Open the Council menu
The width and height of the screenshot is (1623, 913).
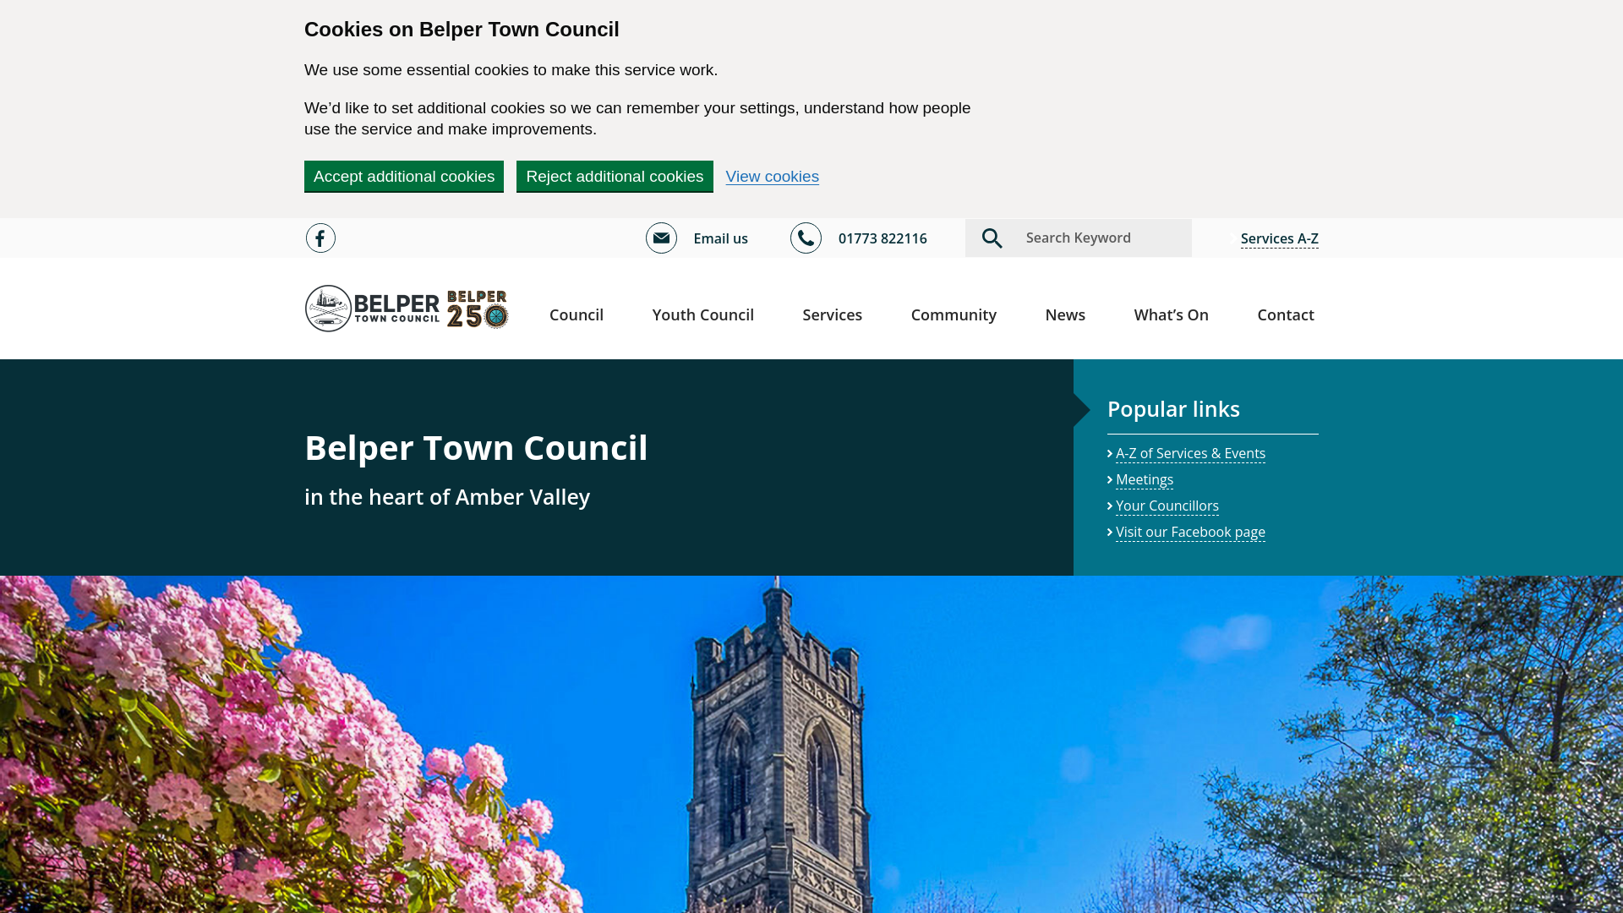(577, 314)
